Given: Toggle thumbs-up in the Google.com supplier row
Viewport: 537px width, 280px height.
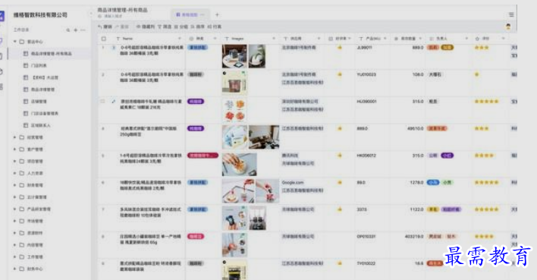Looking at the screenshot, I should pos(340,182).
